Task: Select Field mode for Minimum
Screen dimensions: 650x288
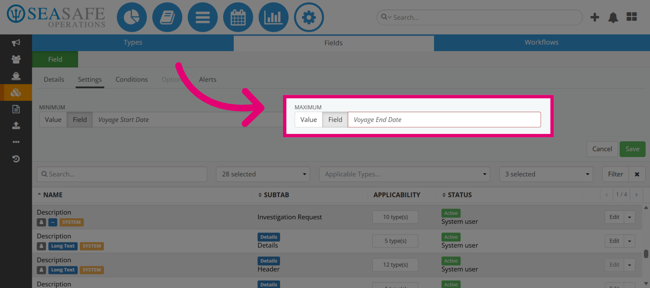Action: tap(80, 120)
